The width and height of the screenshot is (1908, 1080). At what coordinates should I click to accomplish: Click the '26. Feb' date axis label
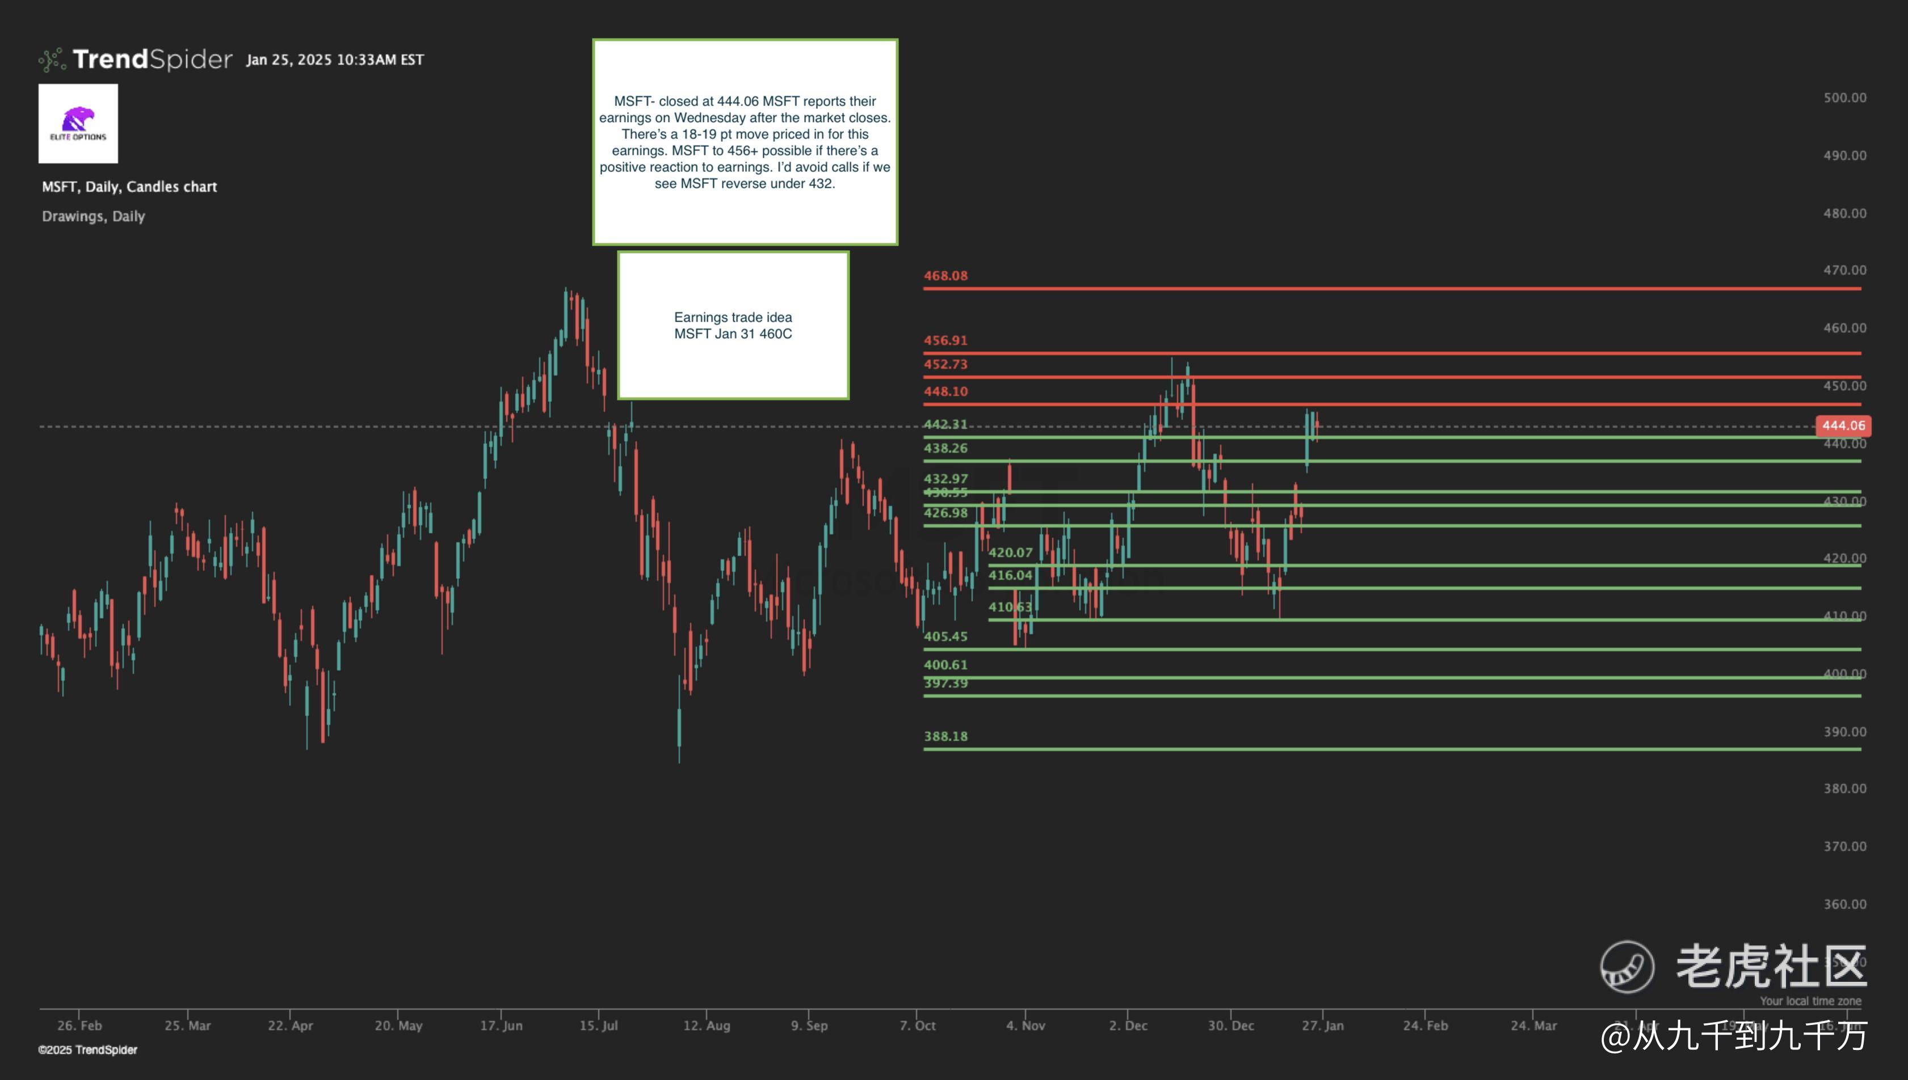79,1026
